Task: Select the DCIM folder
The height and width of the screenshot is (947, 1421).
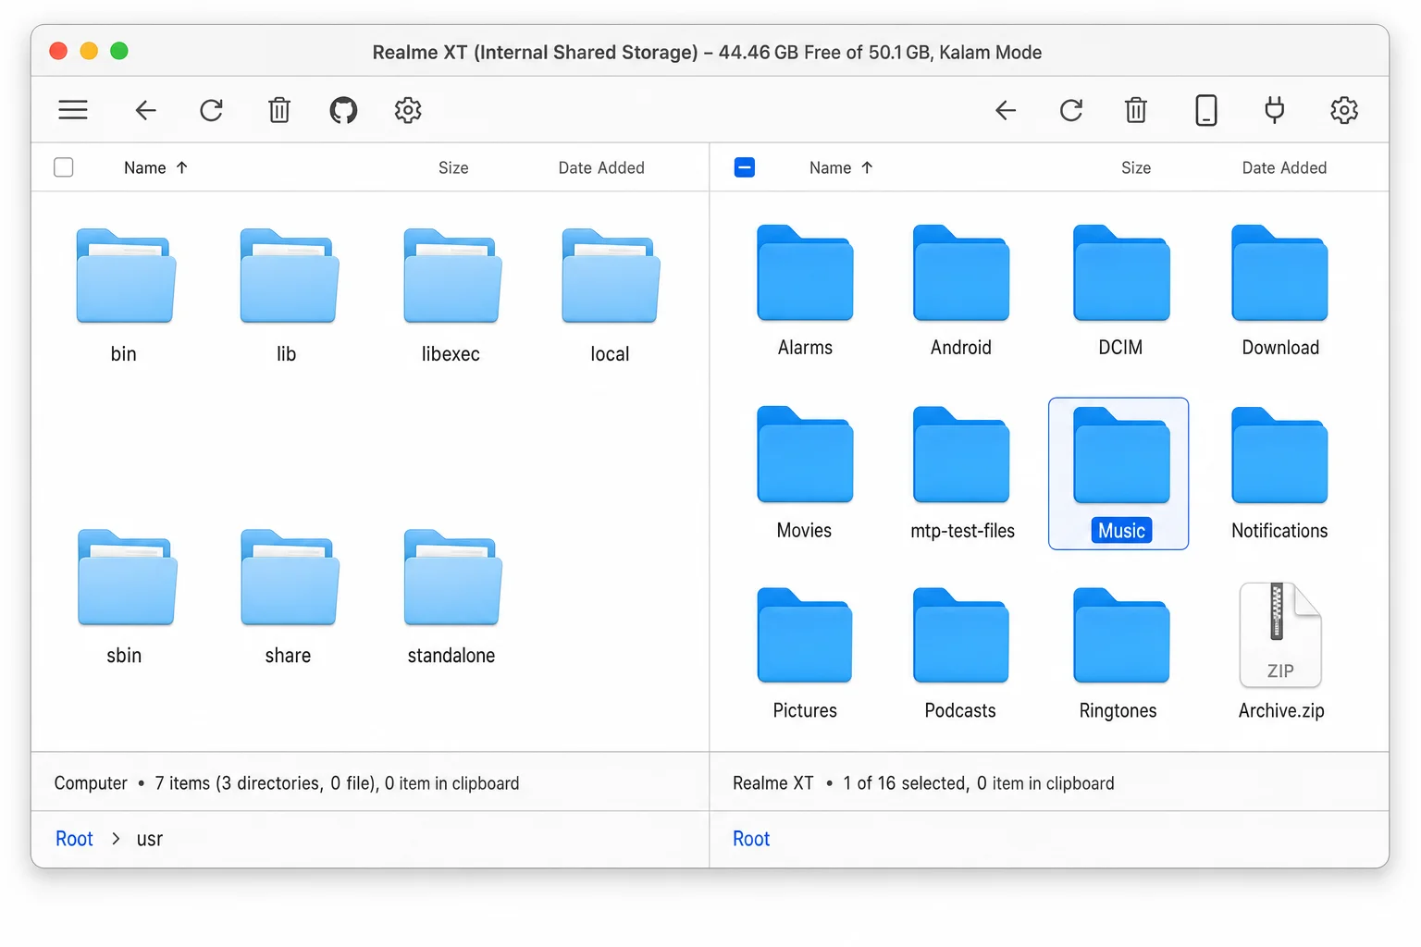Action: point(1121,290)
